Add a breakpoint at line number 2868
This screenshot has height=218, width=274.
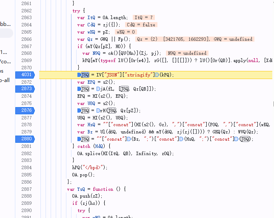[26, 53]
